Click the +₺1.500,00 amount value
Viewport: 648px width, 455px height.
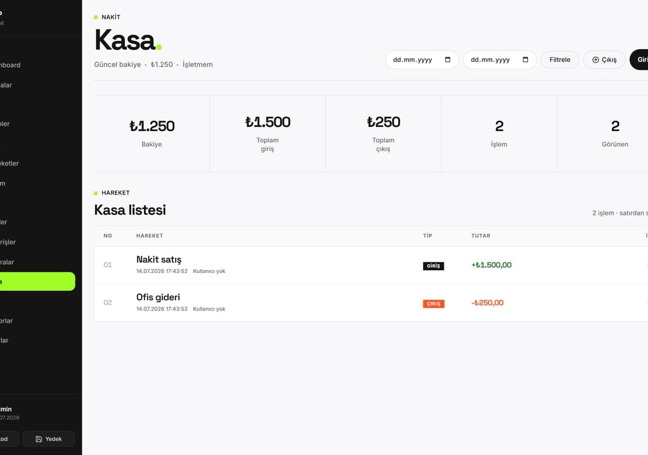[491, 265]
